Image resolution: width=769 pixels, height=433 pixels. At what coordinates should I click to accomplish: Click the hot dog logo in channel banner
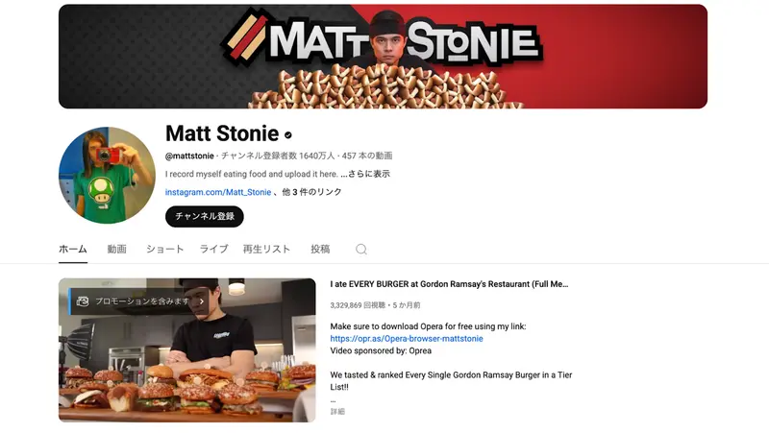point(245,37)
